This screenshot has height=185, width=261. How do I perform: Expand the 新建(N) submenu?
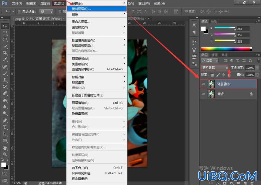(x=97, y=3)
